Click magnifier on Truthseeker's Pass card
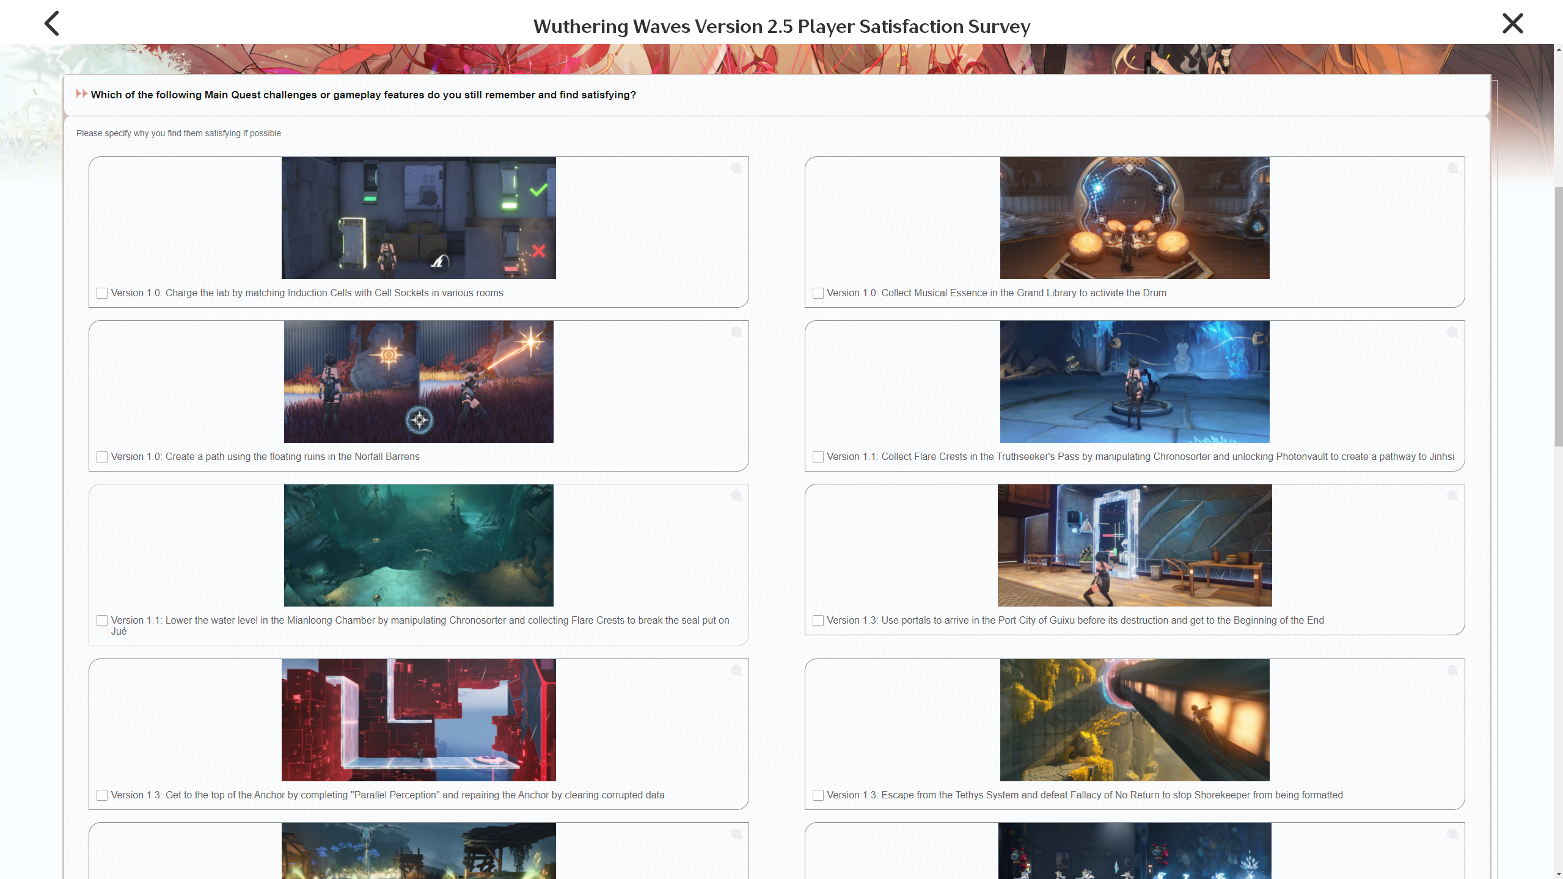The width and height of the screenshot is (1563, 879). click(1452, 332)
